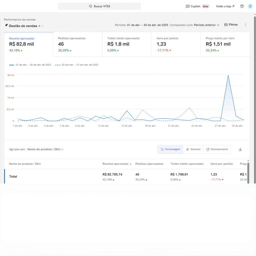The image size is (256, 256).
Task: Select the Ticket médio (aprovado) tab
Action: (127, 44)
